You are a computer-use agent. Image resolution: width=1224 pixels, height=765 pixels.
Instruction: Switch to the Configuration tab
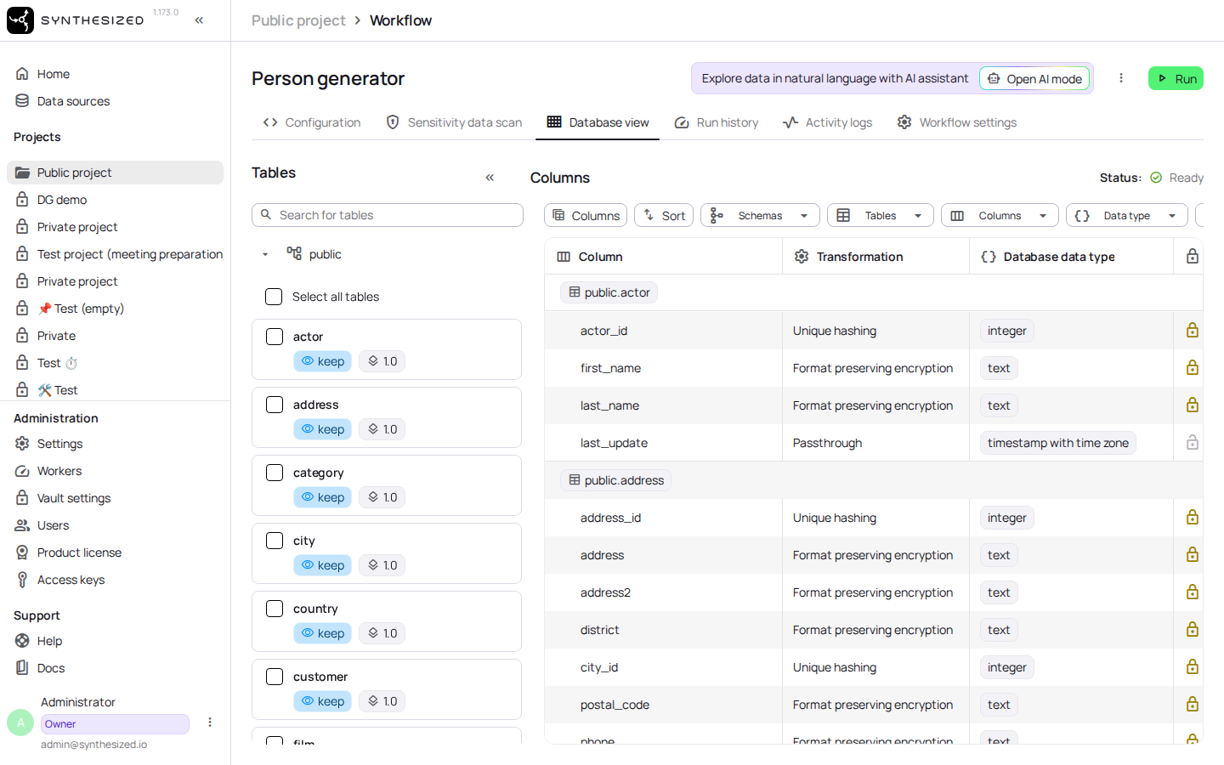point(312,122)
